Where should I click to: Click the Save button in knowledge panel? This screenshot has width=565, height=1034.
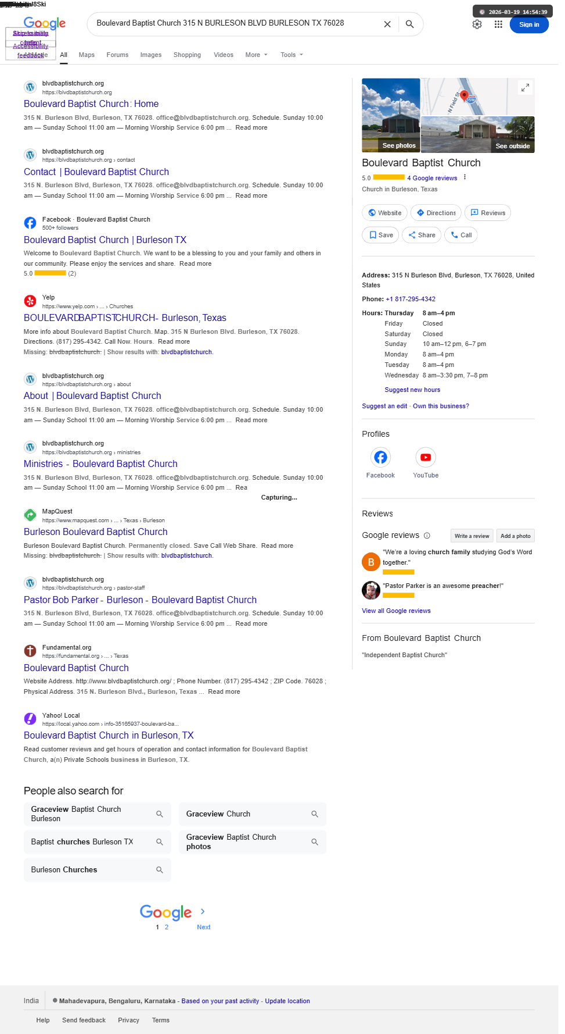380,235
